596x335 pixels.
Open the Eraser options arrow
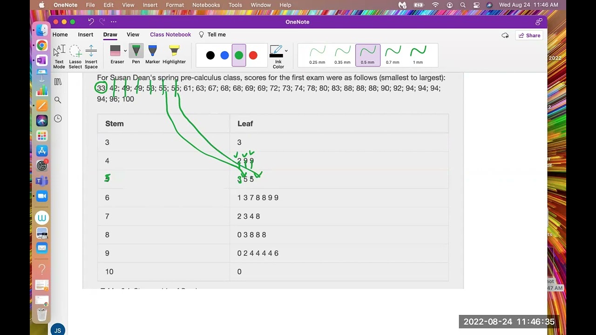click(125, 51)
